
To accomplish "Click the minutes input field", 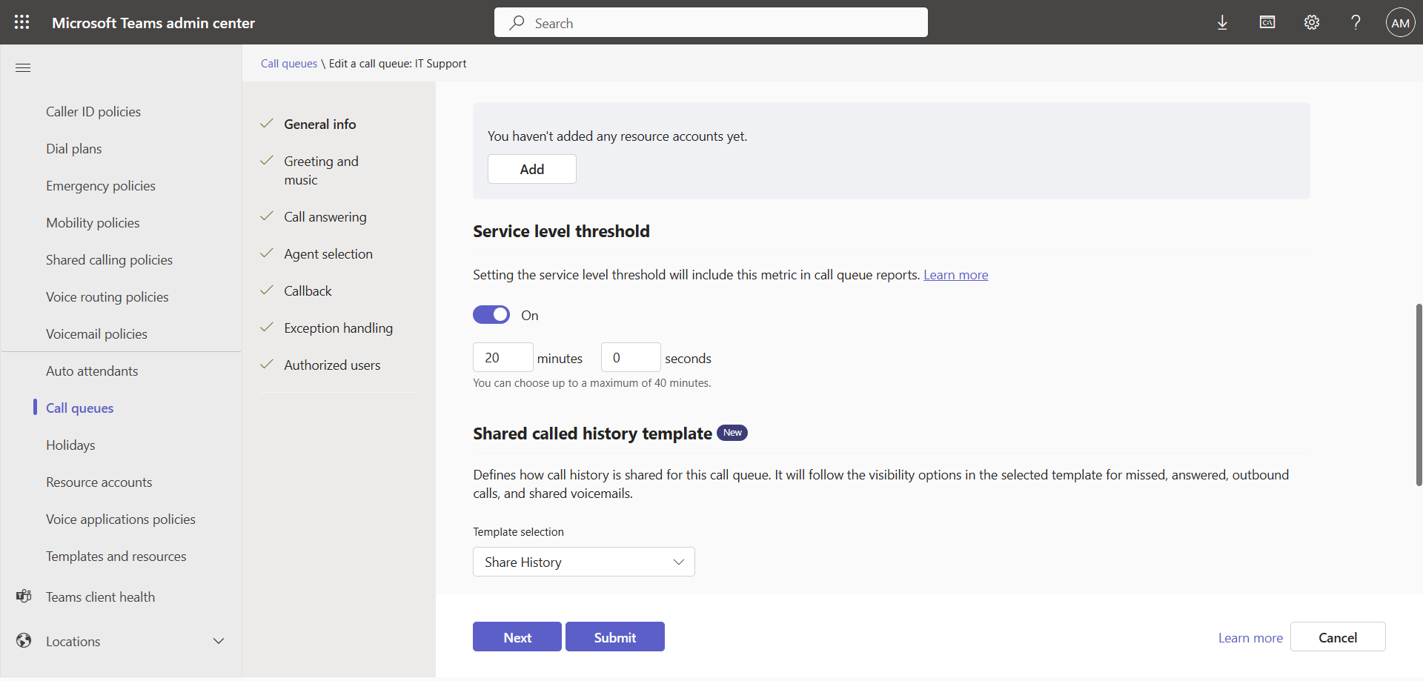I will 502,358.
